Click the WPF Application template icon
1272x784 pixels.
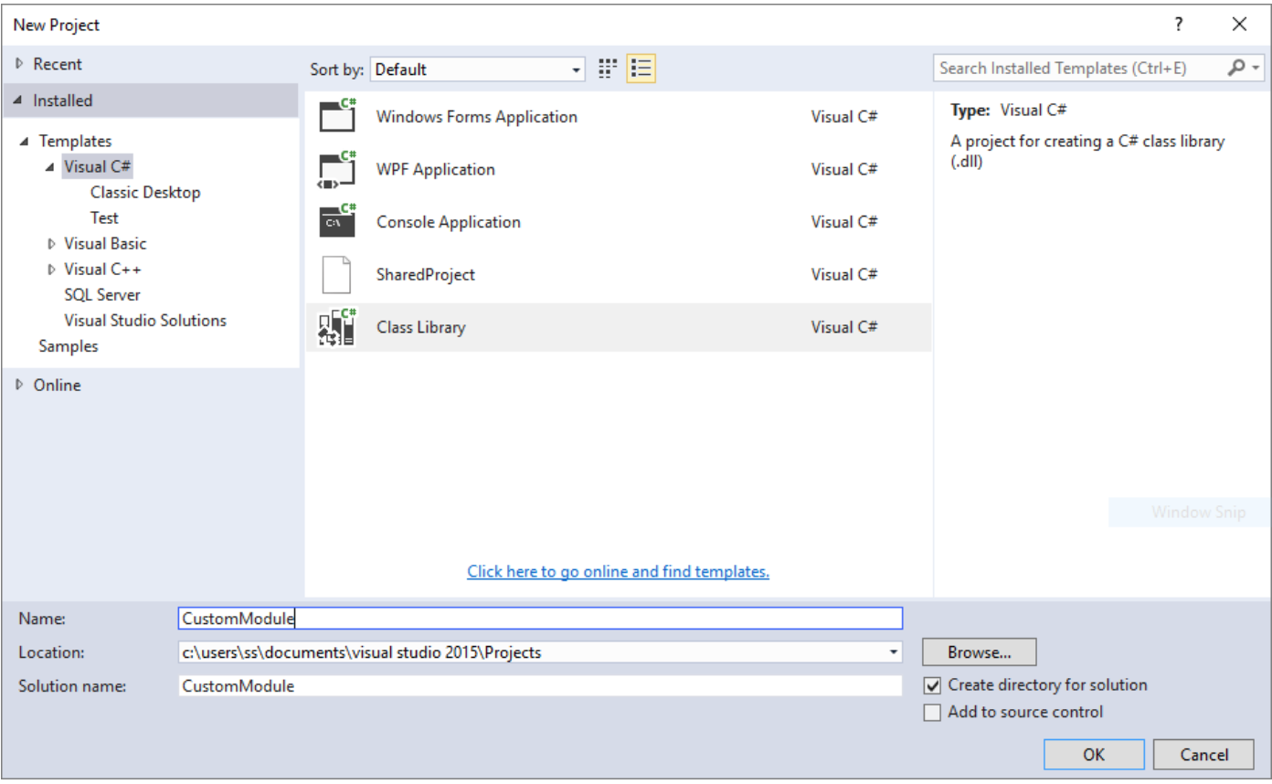(337, 169)
